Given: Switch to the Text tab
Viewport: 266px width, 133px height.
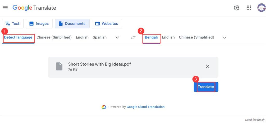Looking at the screenshot, I should click(x=13, y=24).
